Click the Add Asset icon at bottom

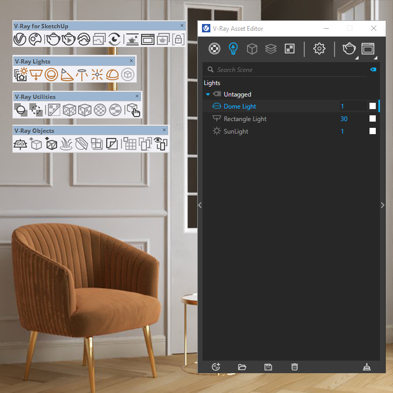tap(216, 367)
